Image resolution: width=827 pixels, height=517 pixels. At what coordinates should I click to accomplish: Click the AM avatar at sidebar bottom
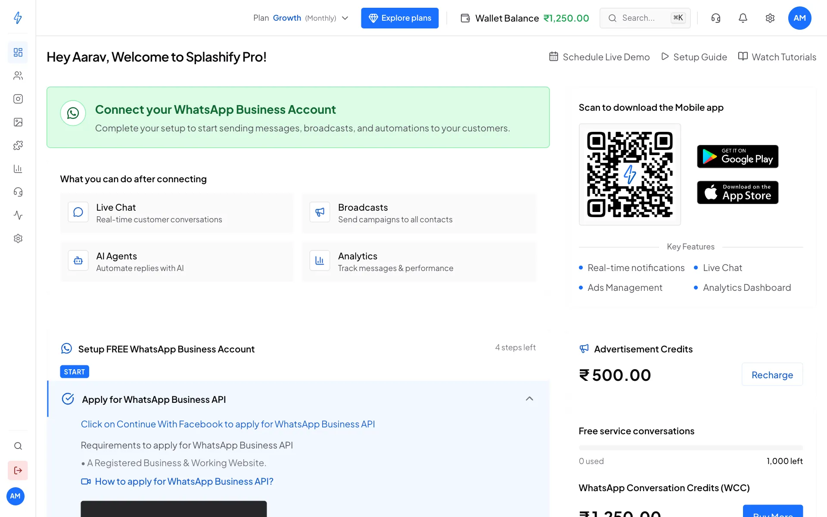[16, 496]
